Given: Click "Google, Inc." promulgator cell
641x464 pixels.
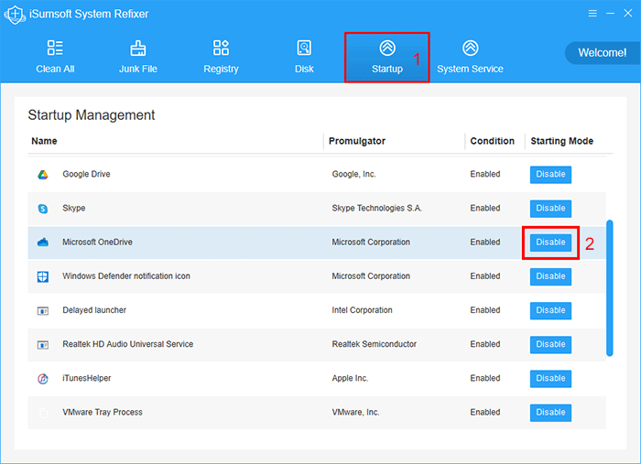Looking at the screenshot, I should click(353, 174).
